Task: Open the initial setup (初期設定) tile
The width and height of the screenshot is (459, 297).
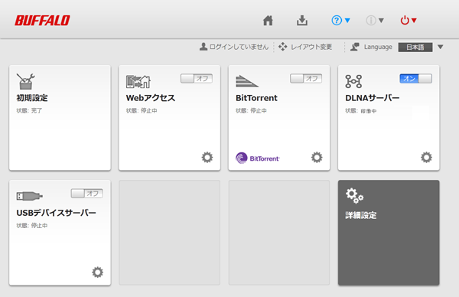Action: 60,118
